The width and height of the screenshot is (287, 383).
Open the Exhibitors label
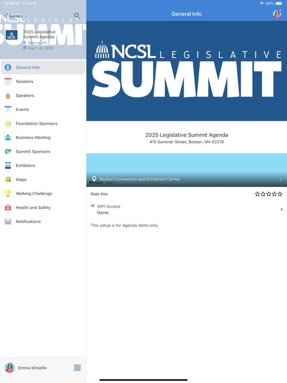pos(25,166)
